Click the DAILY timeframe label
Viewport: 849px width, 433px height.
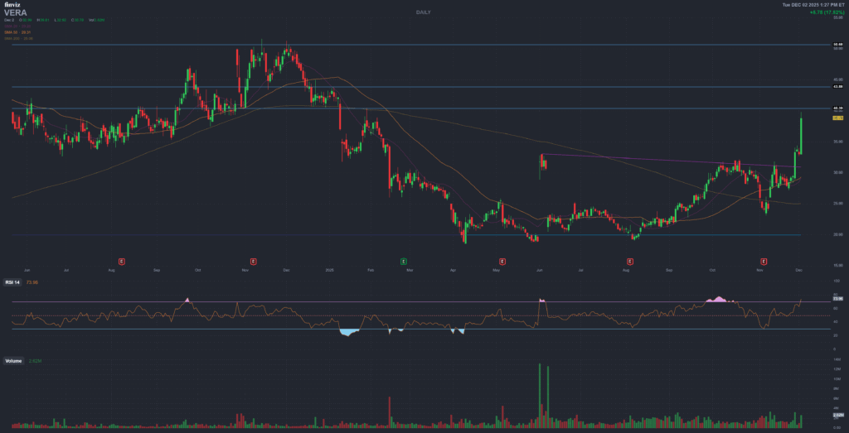[x=424, y=13]
